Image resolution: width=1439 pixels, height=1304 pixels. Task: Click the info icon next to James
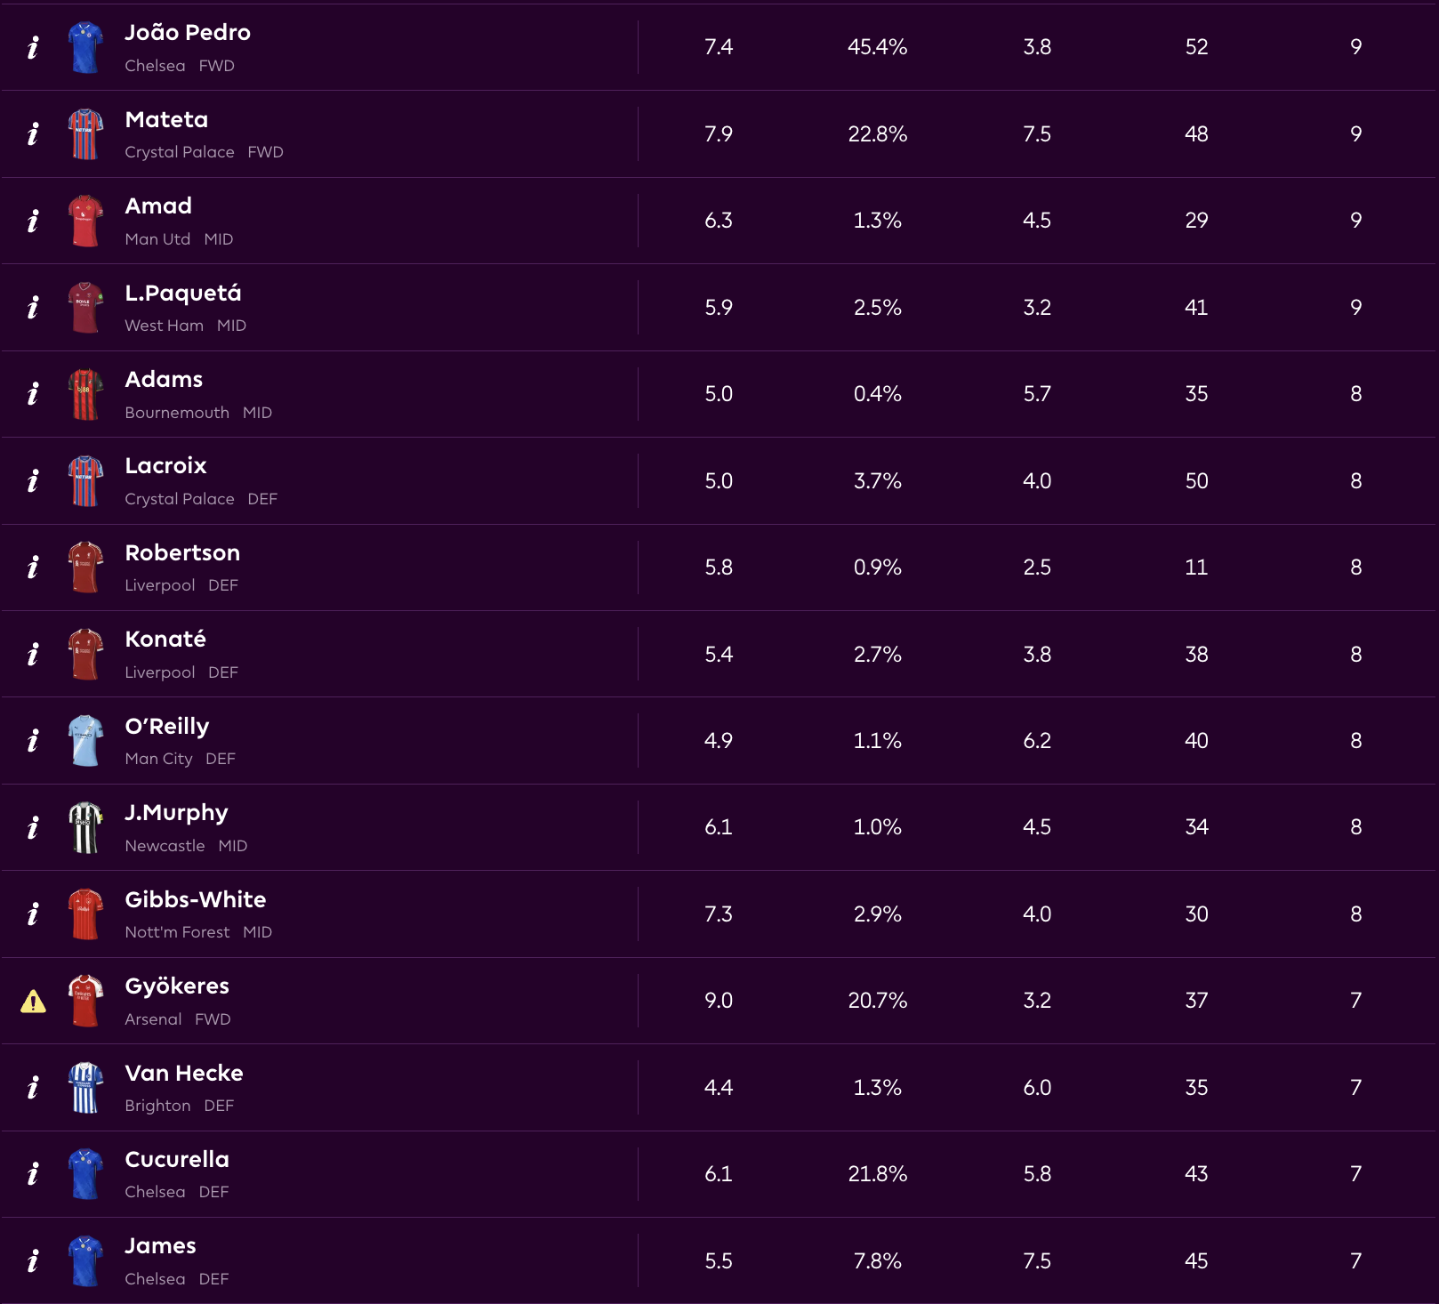pos(33,1260)
